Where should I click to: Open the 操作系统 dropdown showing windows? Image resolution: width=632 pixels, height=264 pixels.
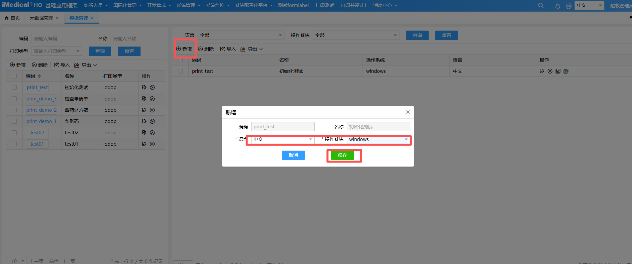378,140
